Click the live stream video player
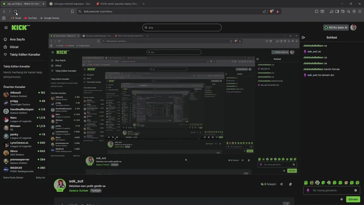This screenshot has width=364, height=205. click(x=174, y=104)
